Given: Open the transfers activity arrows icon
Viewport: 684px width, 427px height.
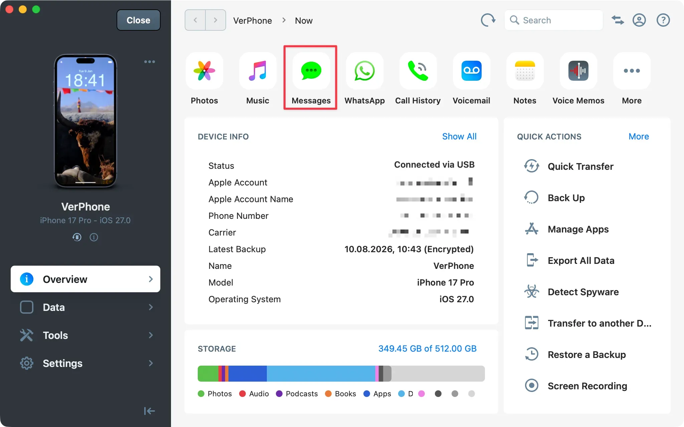Looking at the screenshot, I should (618, 20).
